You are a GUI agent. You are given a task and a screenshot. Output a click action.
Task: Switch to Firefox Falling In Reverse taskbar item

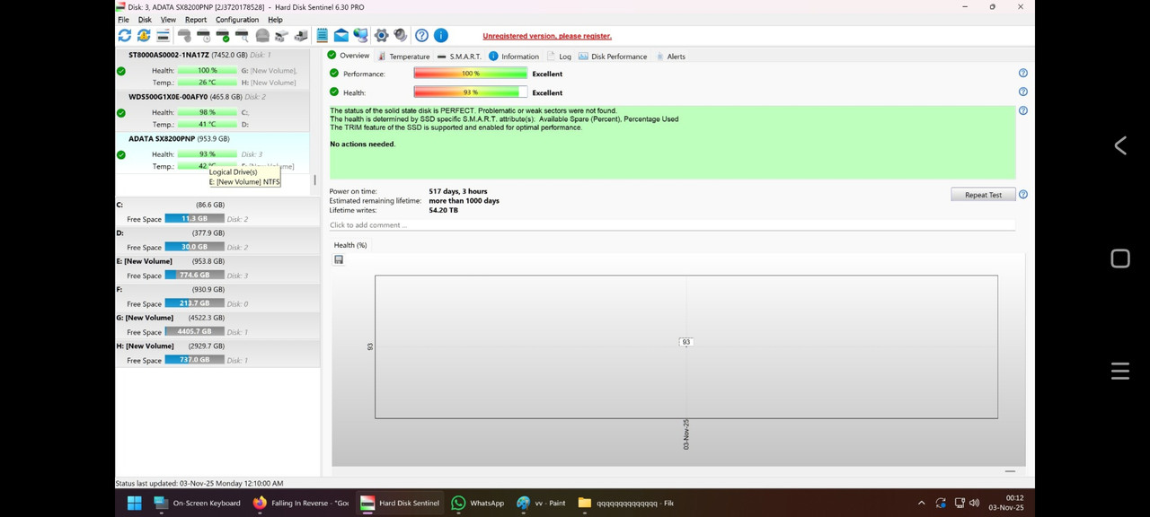tap(301, 503)
